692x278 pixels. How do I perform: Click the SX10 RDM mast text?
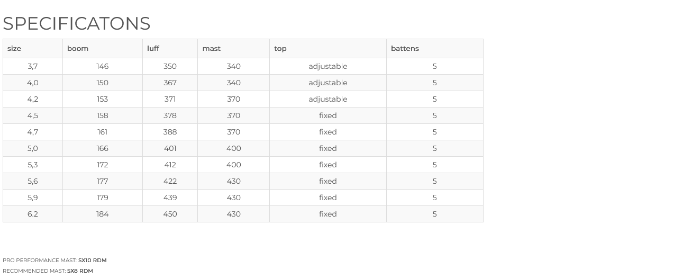tap(93, 261)
